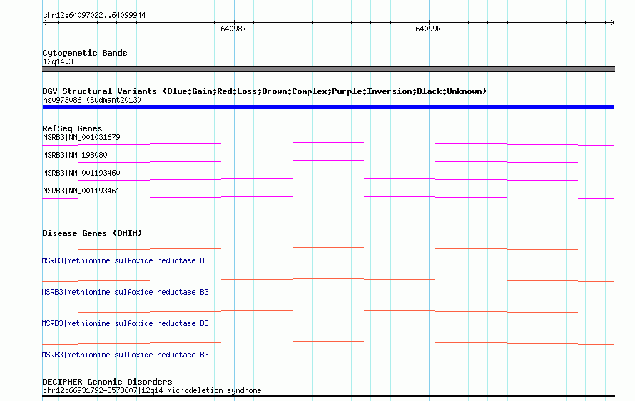Click the gray 12q14.3 cytogenetic band bar

tap(328, 69)
